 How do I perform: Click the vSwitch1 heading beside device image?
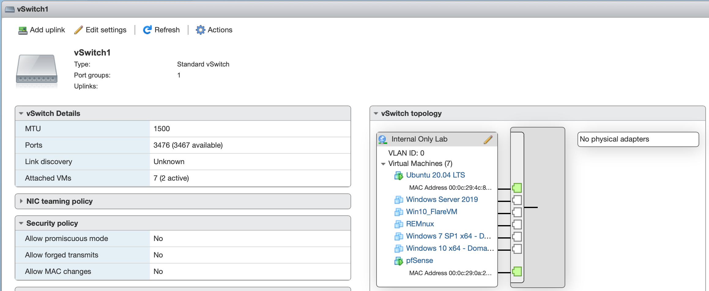[x=92, y=53]
